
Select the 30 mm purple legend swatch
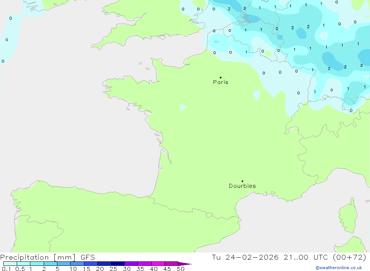click(x=131, y=264)
